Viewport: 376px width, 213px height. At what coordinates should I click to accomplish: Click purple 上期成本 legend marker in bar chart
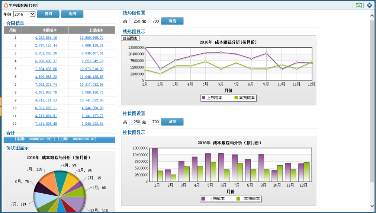pos(203,199)
